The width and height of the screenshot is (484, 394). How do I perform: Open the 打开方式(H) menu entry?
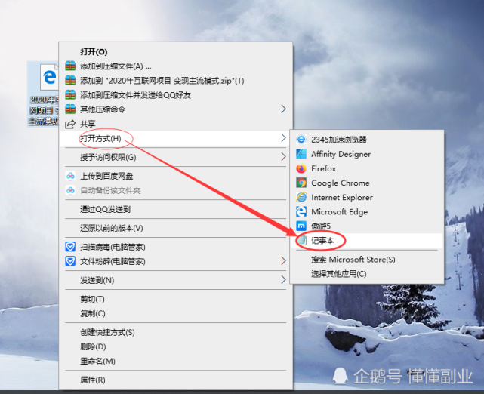click(175, 138)
